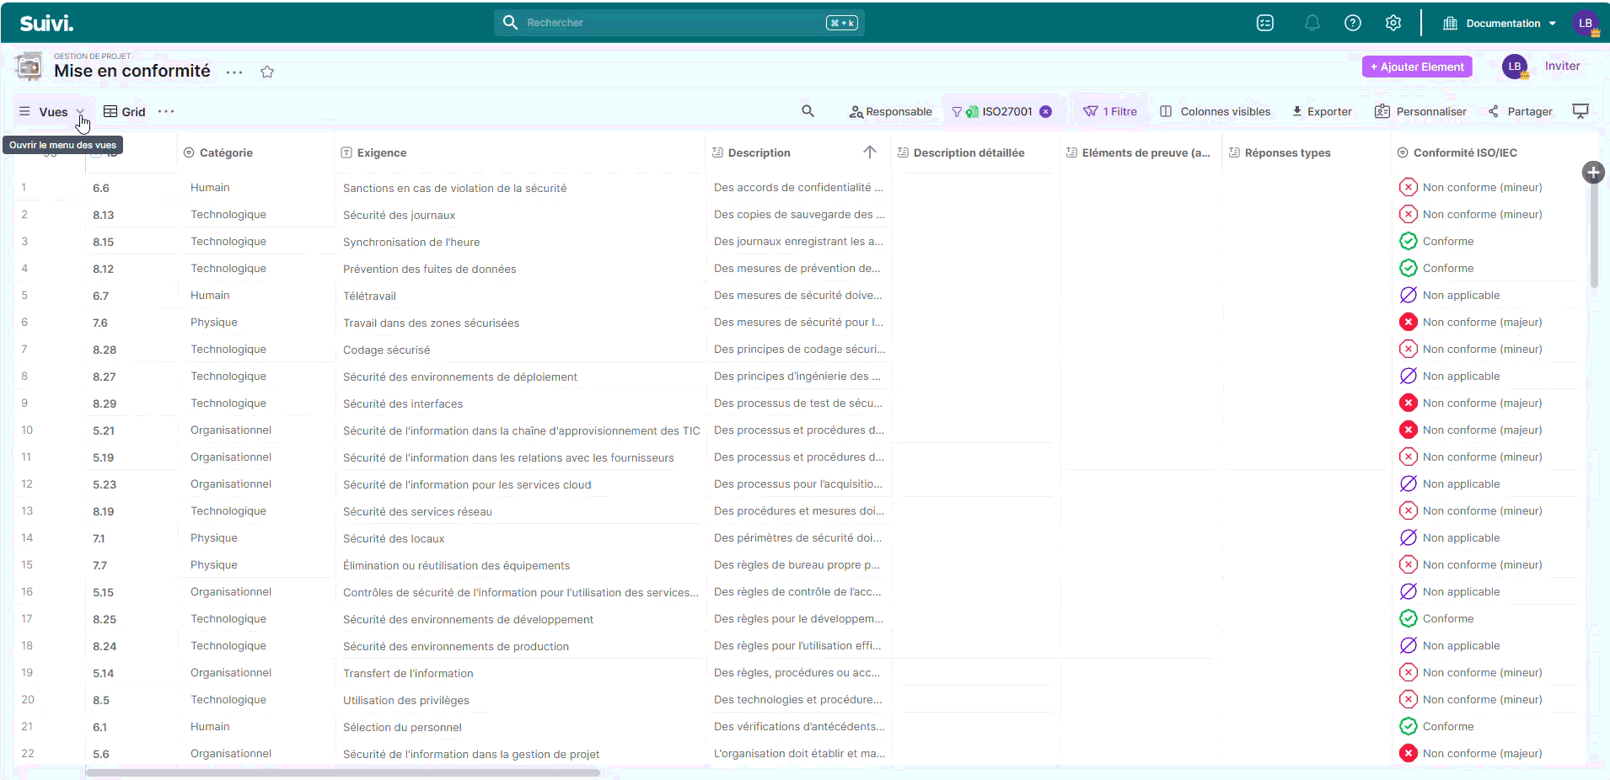This screenshot has height=780, width=1610.
Task: Click the Inviter link
Action: (x=1562, y=67)
